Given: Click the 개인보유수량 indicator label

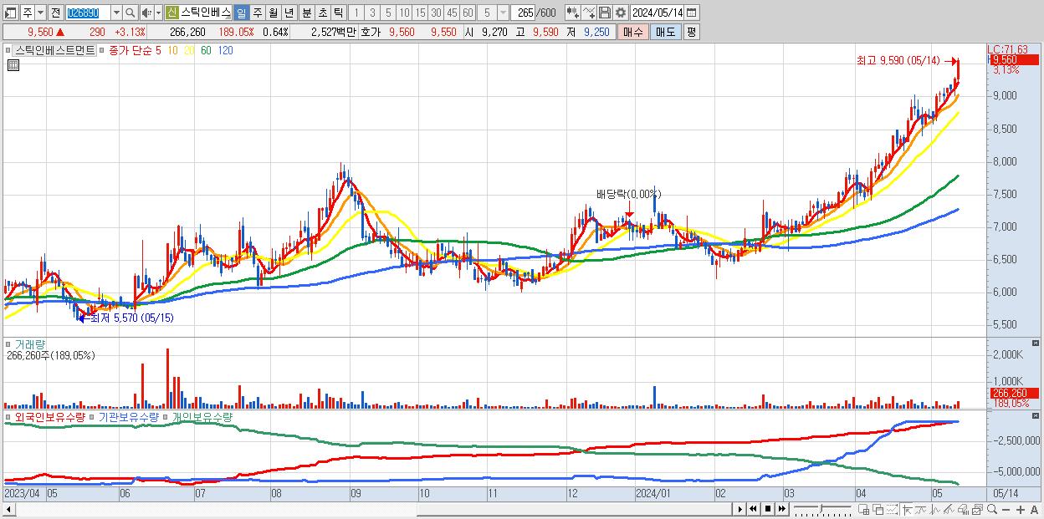Looking at the screenshot, I should [x=202, y=416].
